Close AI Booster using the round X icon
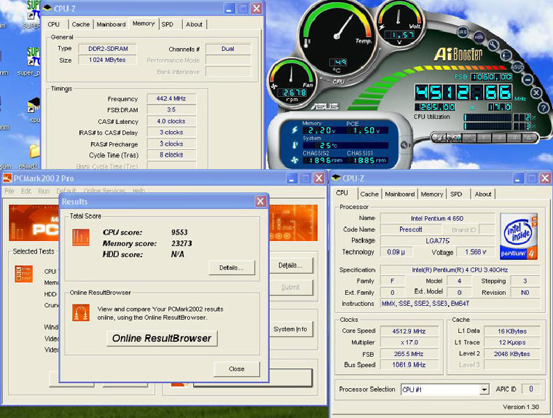The height and width of the screenshot is (418, 553). 536,93
